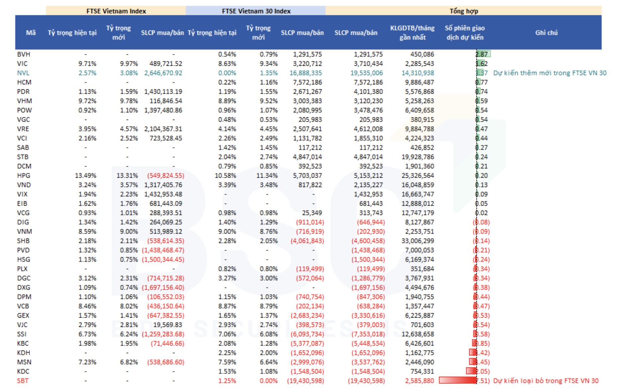Open the note 'Dự kiến thêm mới trong FTSE VN 30'
Image resolution: width=634 pixels, height=392 pixels.
click(x=550, y=73)
